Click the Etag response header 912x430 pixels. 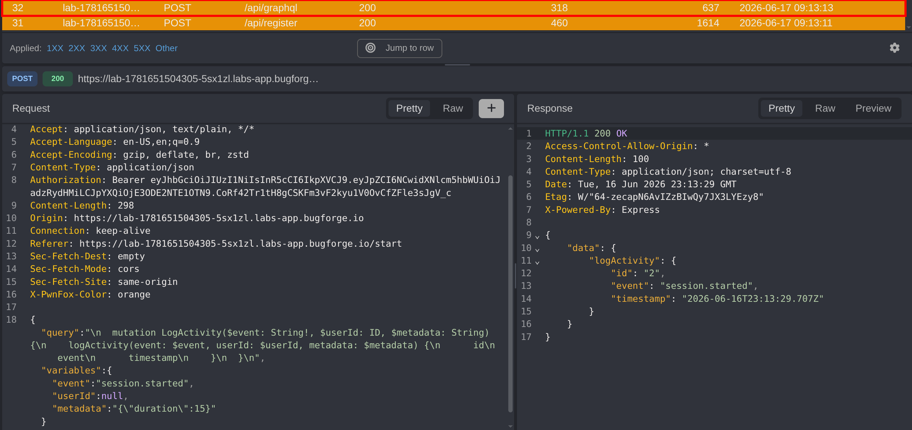pos(654,197)
